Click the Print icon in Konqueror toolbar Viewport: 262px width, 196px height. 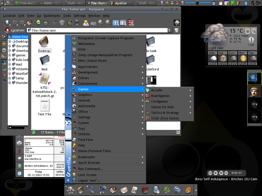coord(77,22)
